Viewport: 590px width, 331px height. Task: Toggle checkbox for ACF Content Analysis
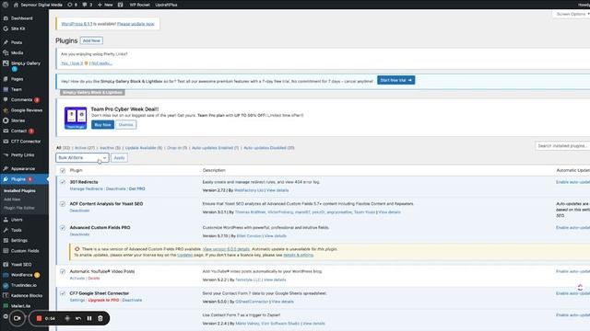pos(63,204)
